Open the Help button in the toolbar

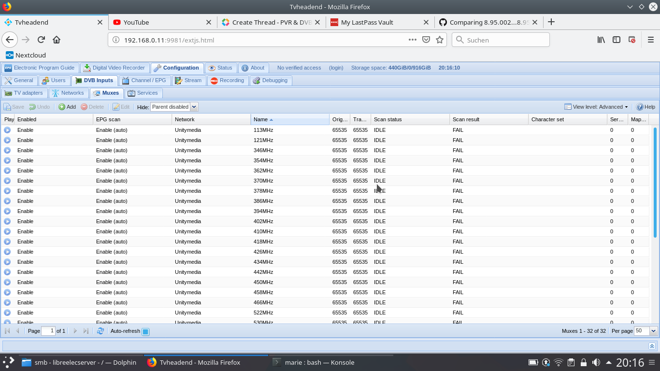tap(646, 107)
